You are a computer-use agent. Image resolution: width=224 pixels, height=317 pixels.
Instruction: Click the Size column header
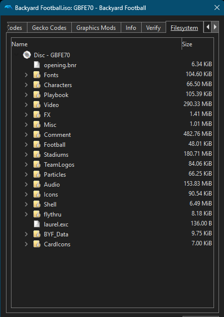[x=198, y=44]
